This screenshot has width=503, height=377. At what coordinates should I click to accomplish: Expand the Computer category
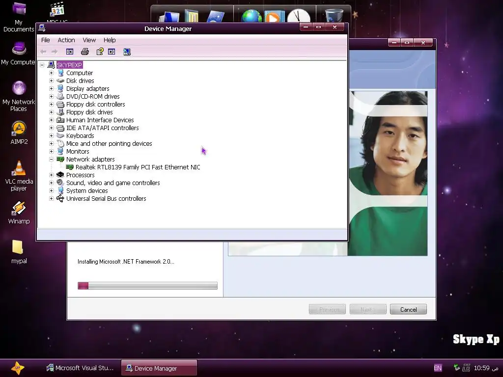coord(51,73)
